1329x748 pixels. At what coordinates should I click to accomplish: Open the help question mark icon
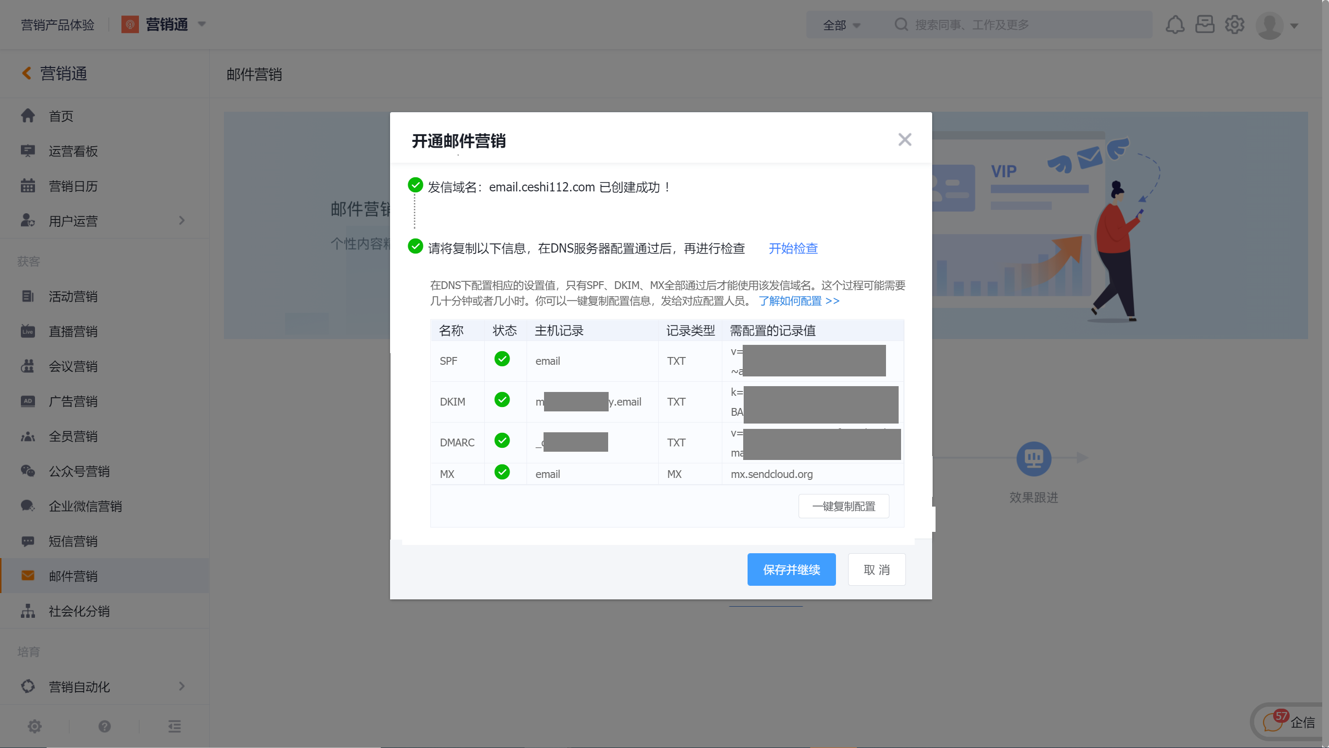pyautogui.click(x=104, y=726)
